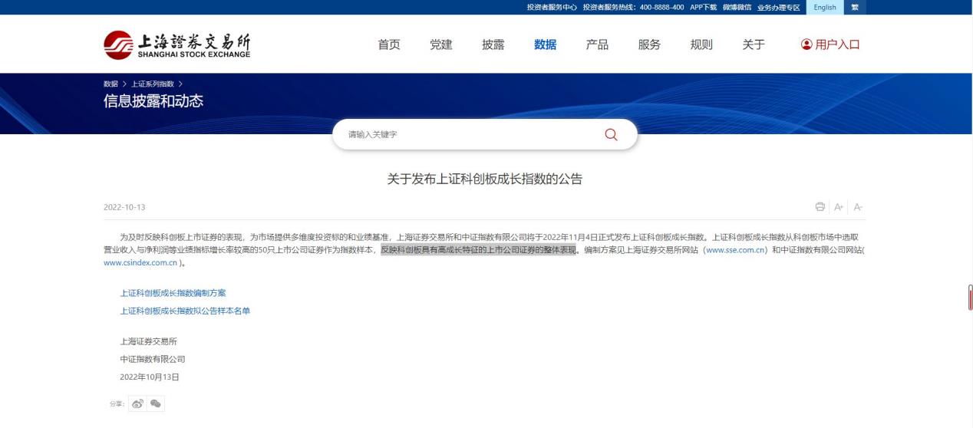Decrease font size with A- icon

coord(858,207)
